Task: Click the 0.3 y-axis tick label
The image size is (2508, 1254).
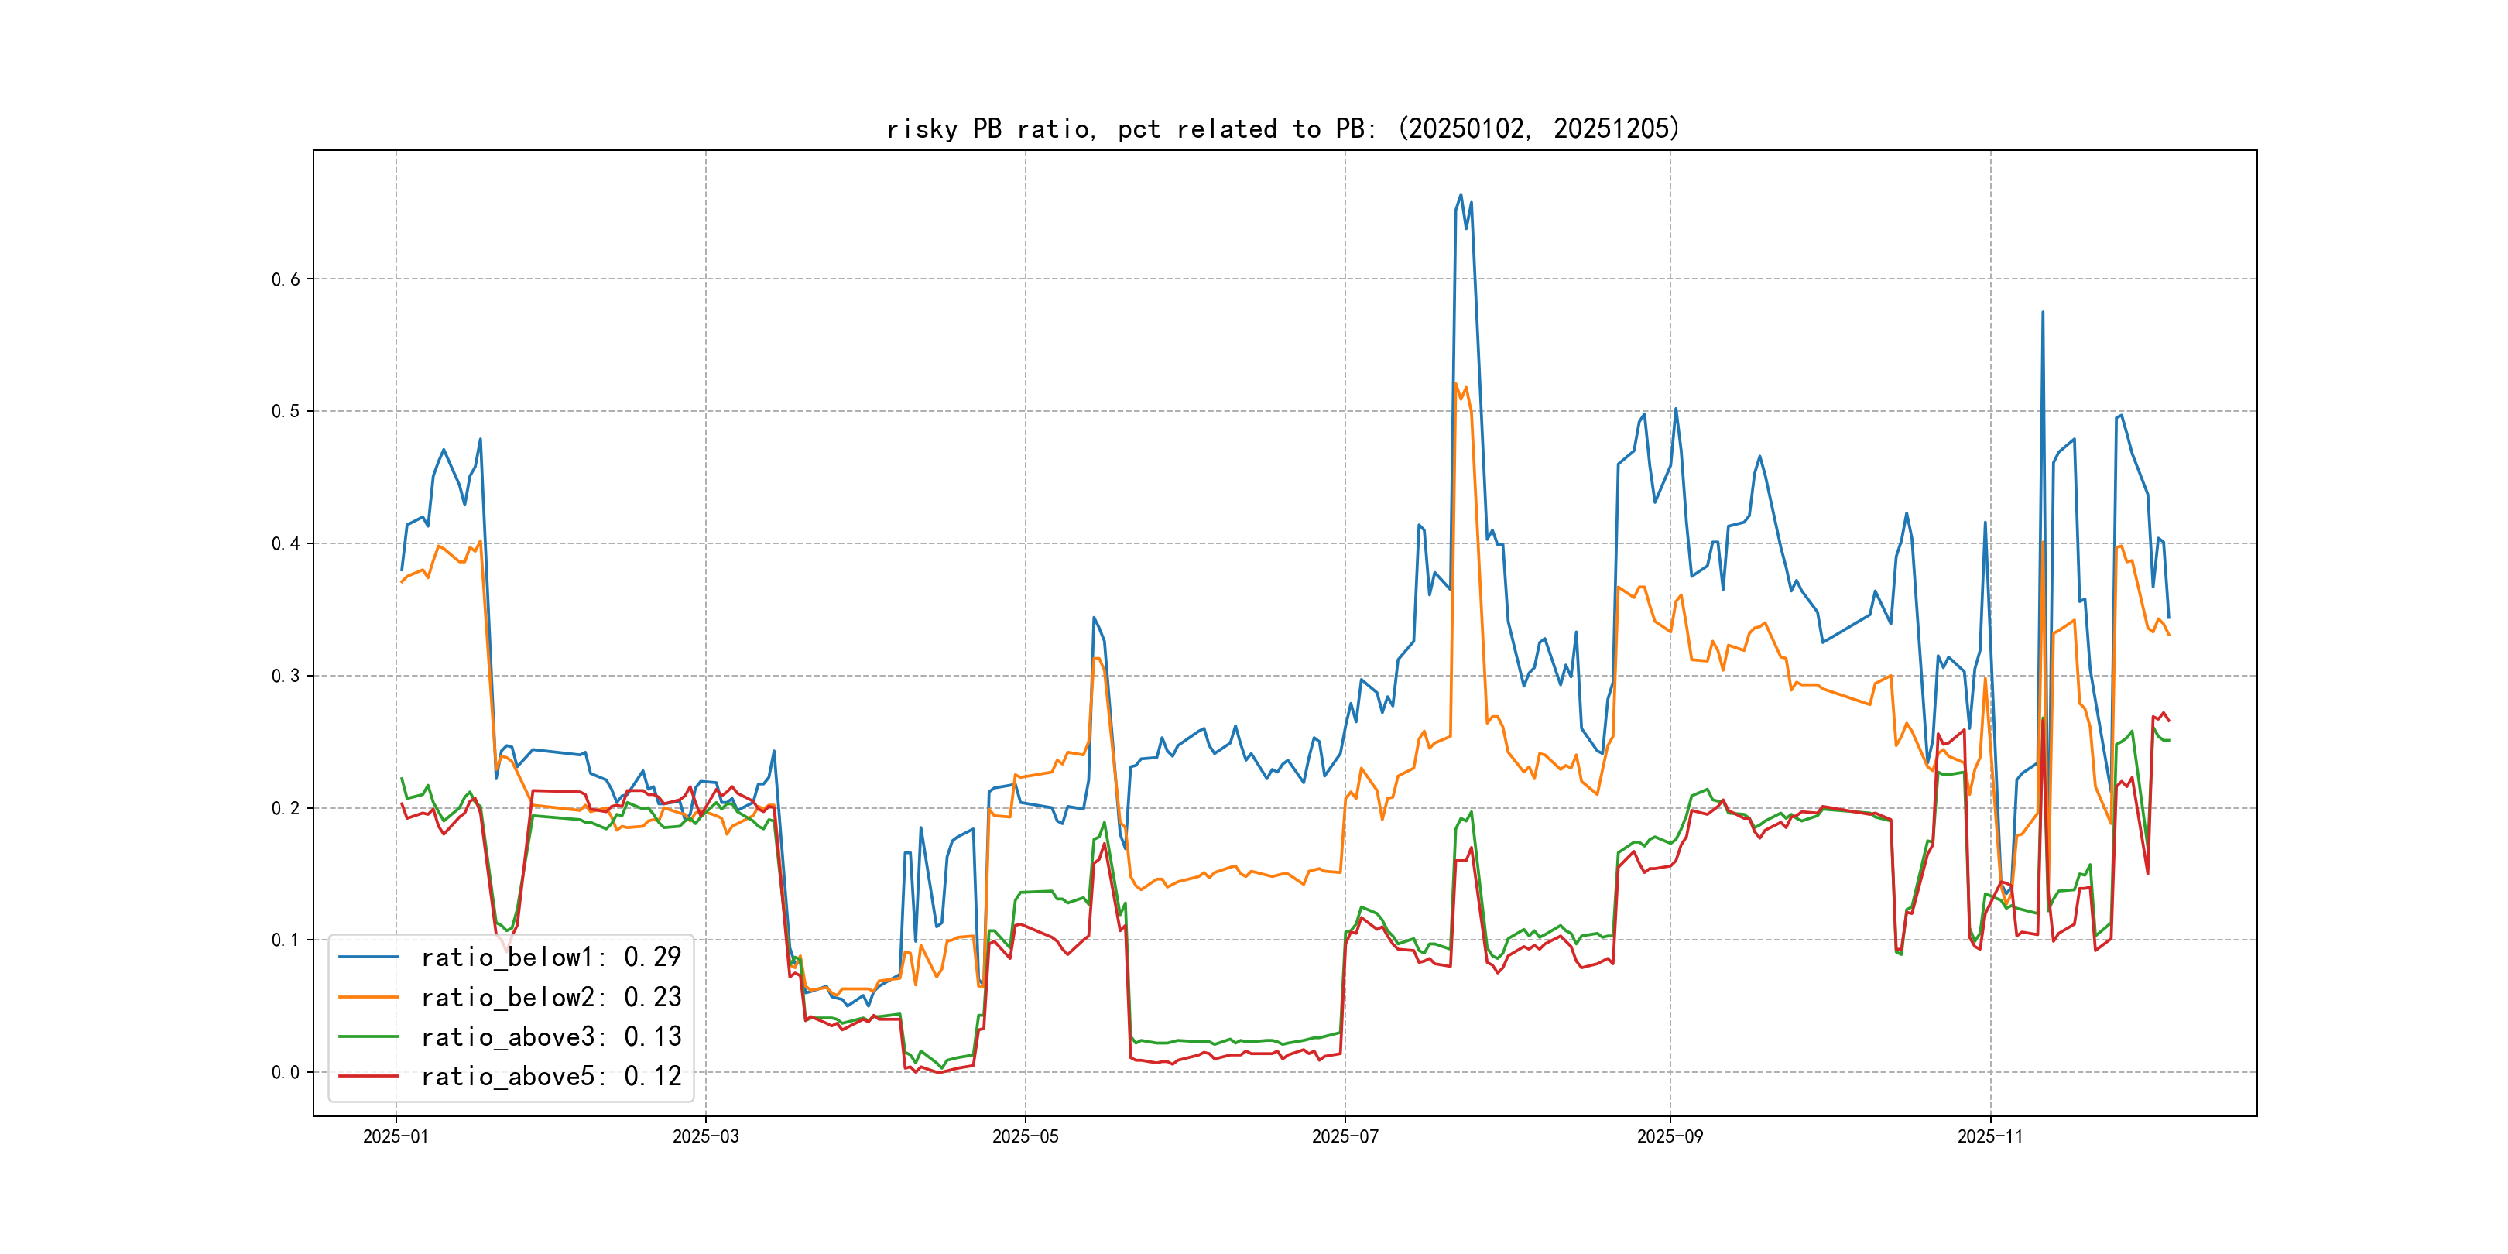Action: click(286, 676)
